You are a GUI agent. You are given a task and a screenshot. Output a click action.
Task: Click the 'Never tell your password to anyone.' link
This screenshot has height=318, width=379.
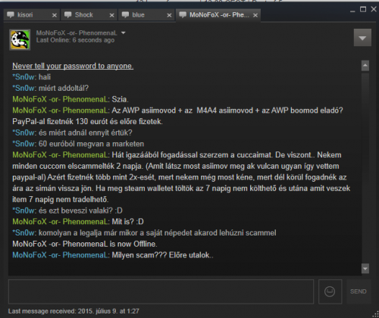tap(73, 66)
